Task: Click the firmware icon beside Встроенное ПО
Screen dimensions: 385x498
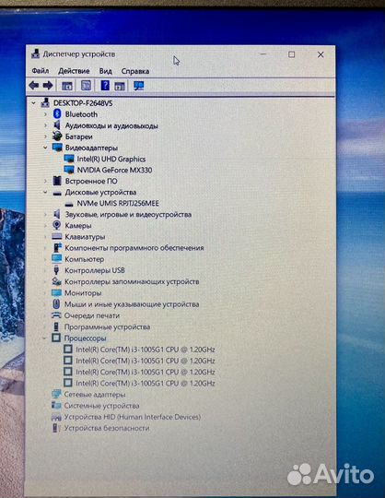Action: [x=57, y=181]
